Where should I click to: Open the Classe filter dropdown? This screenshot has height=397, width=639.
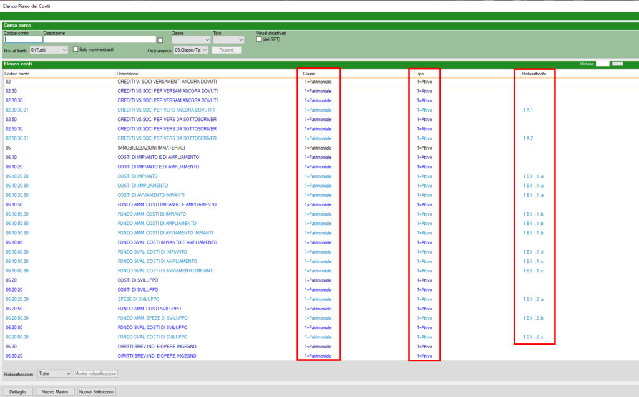point(190,40)
